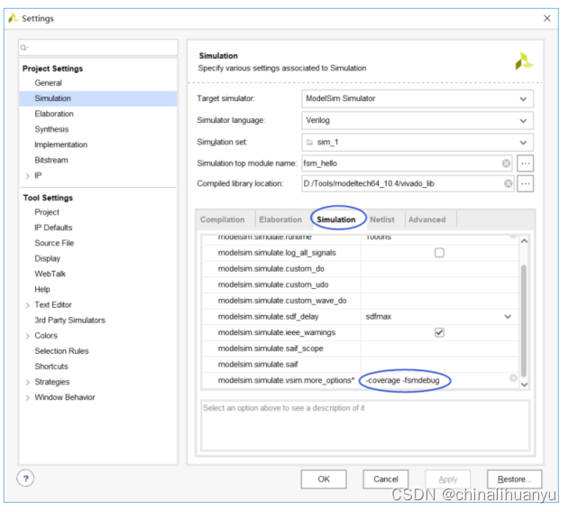Switch to the Advanced tab
This screenshot has width=569, height=512.
click(427, 219)
